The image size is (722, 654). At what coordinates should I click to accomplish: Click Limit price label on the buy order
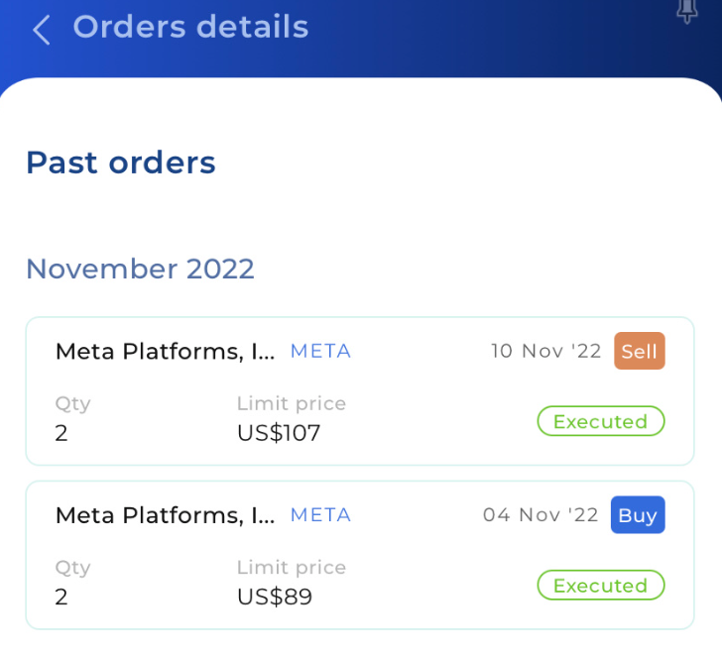point(291,568)
